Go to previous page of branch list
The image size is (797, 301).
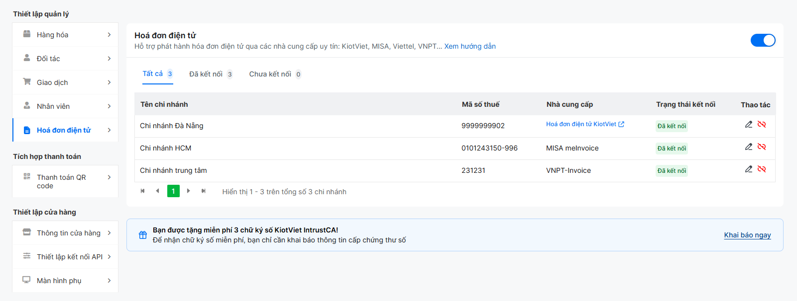[157, 191]
